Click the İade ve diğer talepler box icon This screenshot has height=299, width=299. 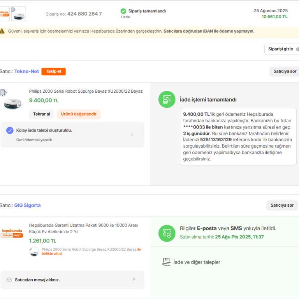pos(166,262)
